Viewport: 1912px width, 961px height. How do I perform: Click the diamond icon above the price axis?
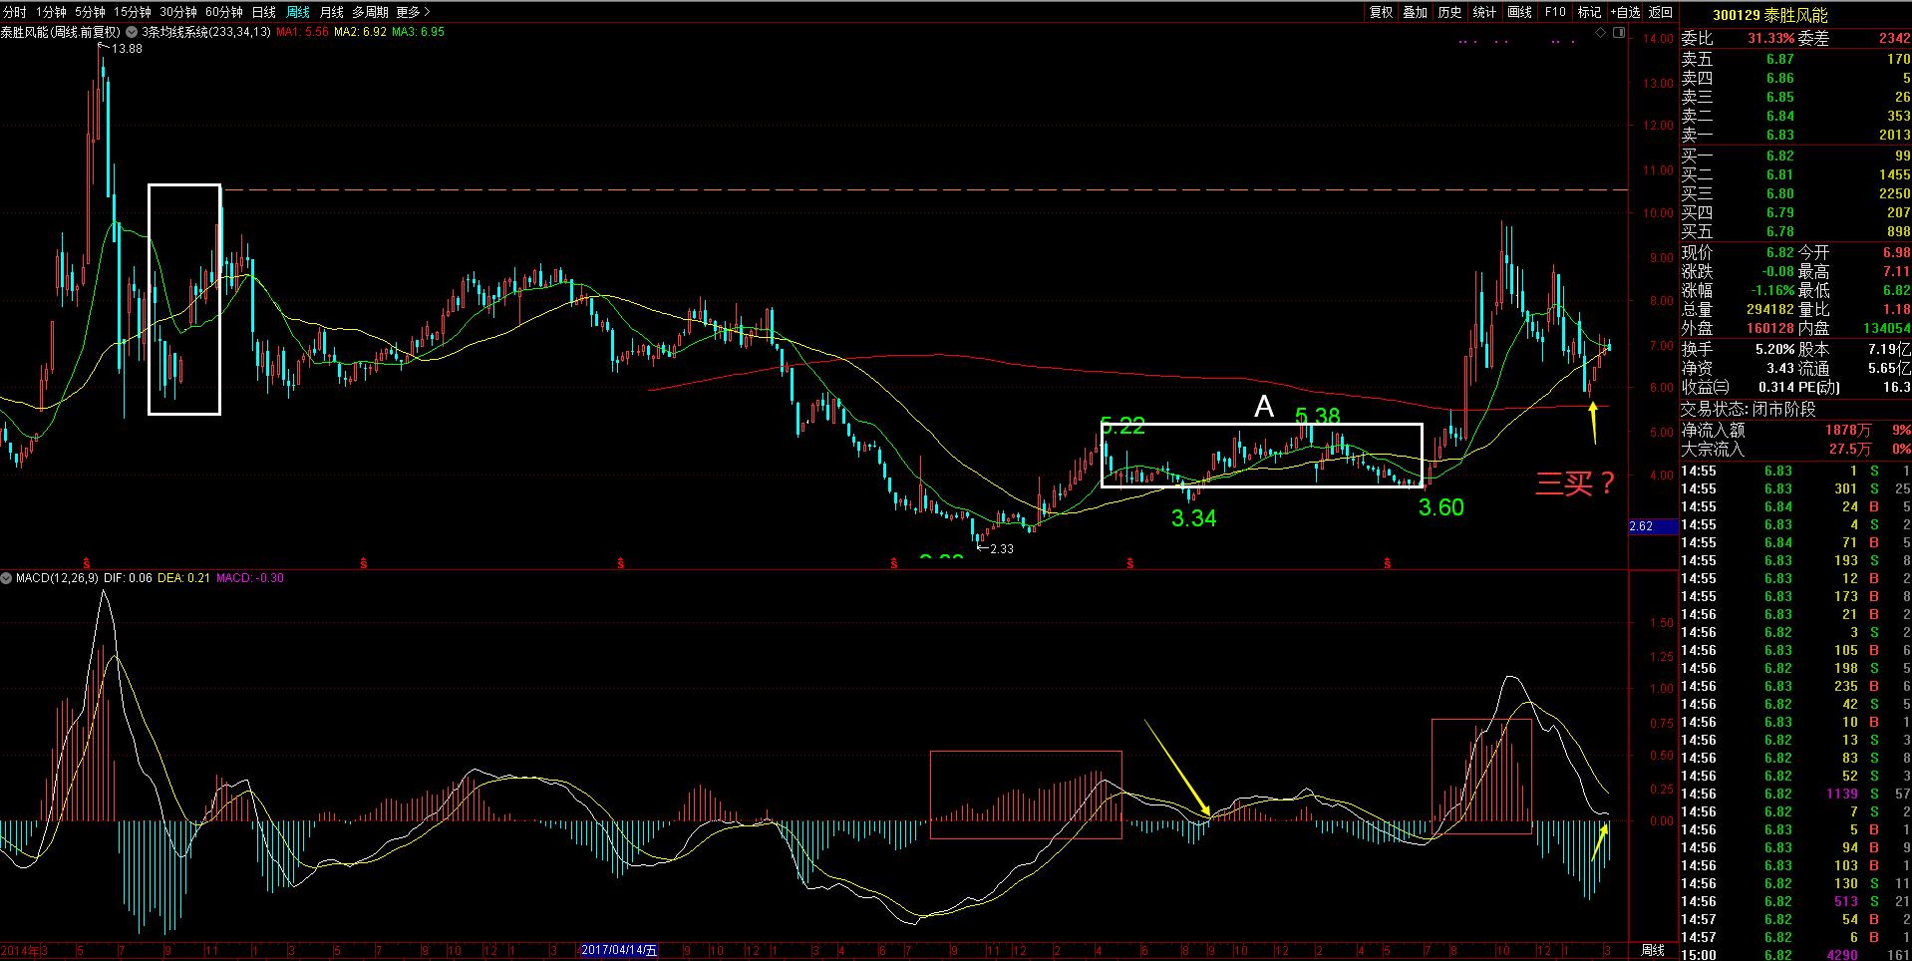coord(1601,33)
